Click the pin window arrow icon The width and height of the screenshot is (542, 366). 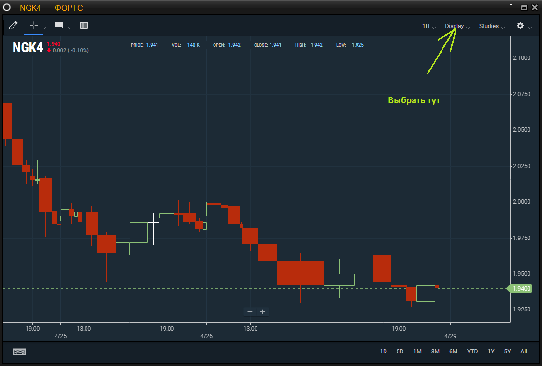tap(511, 8)
